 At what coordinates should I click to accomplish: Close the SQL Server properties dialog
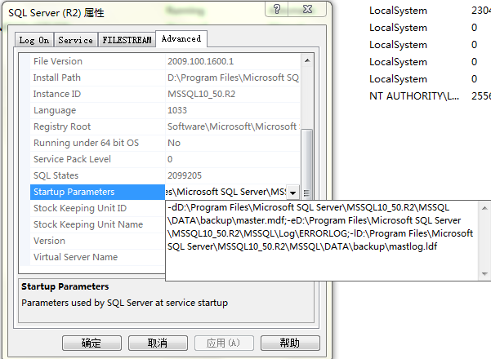307,9
